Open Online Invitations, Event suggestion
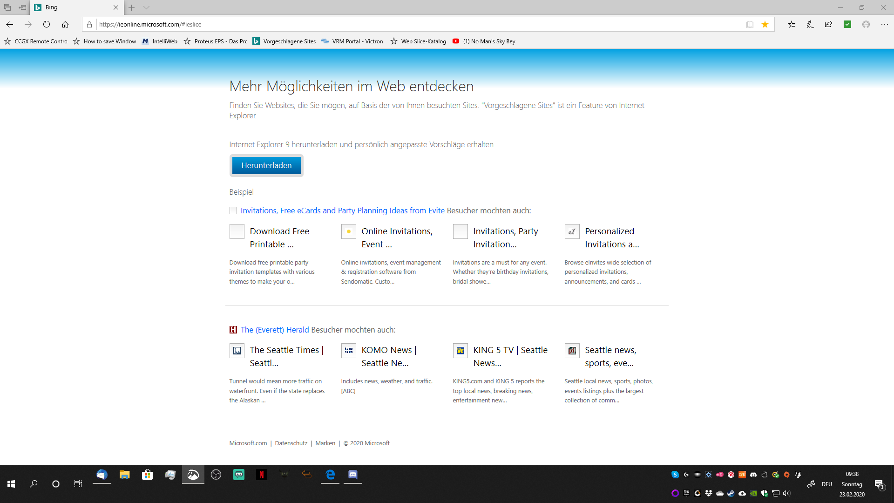 point(397,238)
